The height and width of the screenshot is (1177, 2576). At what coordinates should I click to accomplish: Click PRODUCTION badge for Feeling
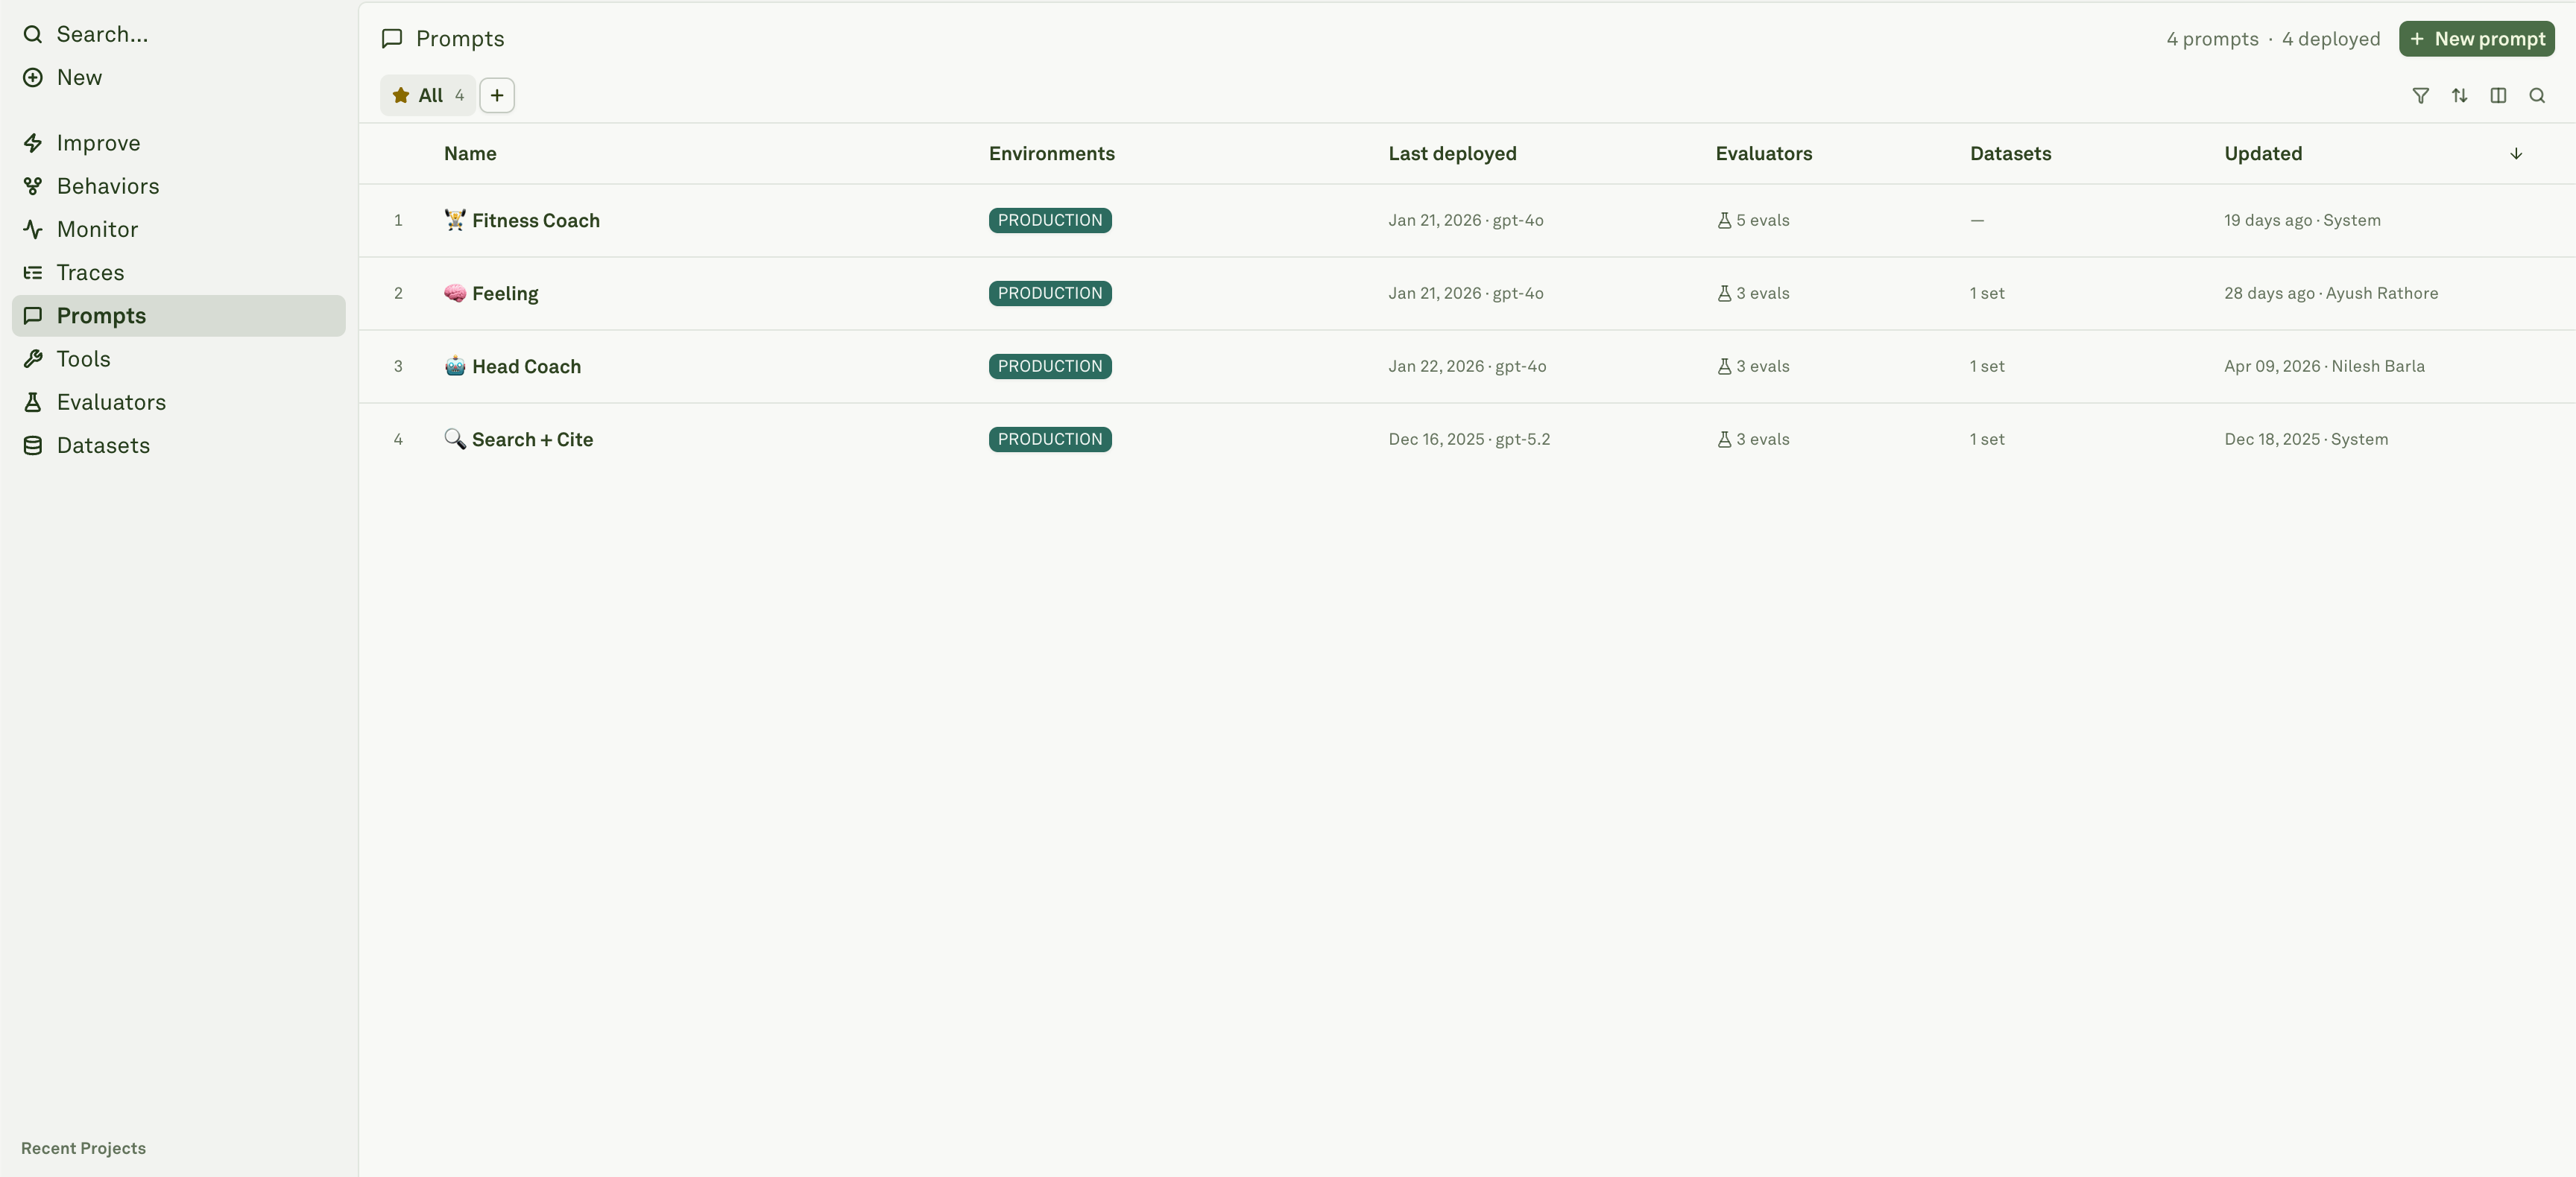(x=1050, y=294)
